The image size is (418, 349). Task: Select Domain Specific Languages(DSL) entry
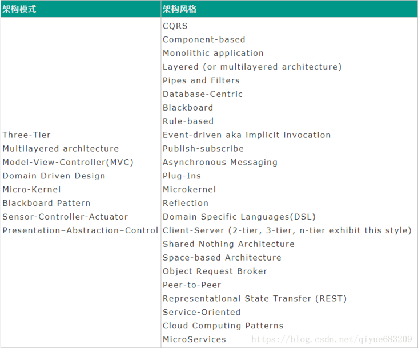pyautogui.click(x=239, y=217)
